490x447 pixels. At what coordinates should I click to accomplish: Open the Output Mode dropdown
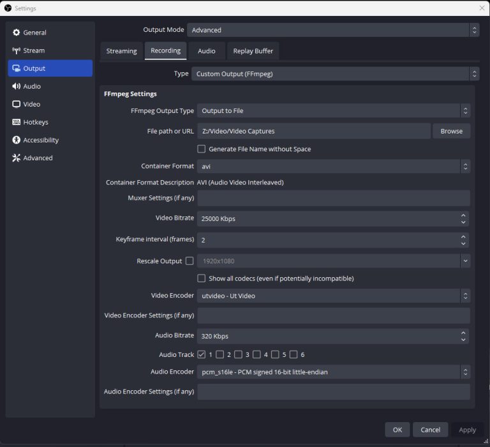tap(332, 30)
